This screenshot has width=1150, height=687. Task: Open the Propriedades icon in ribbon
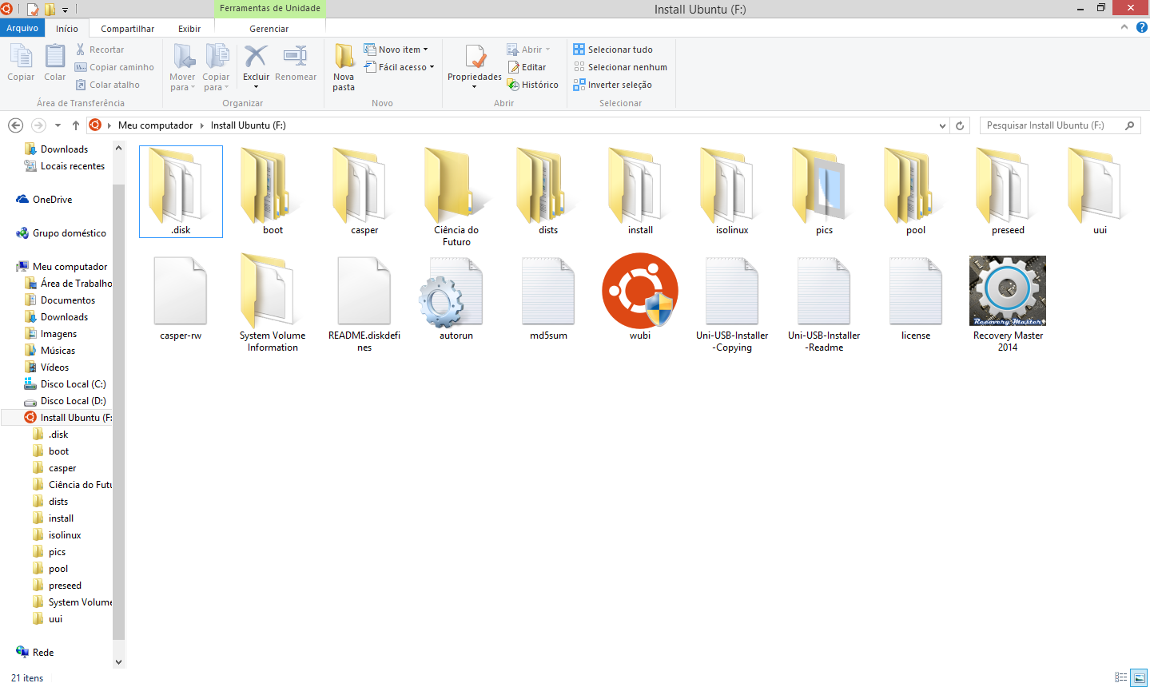(475, 58)
